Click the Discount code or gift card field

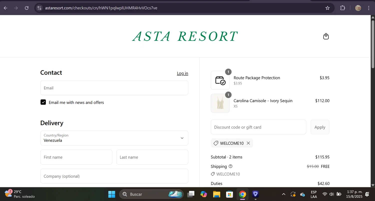pyautogui.click(x=258, y=127)
